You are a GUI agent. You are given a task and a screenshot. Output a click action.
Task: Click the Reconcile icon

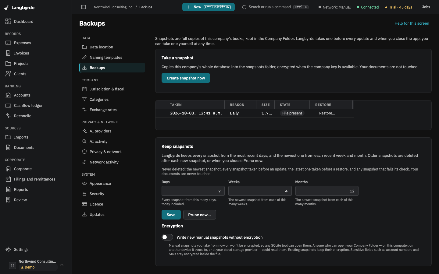[8, 116]
